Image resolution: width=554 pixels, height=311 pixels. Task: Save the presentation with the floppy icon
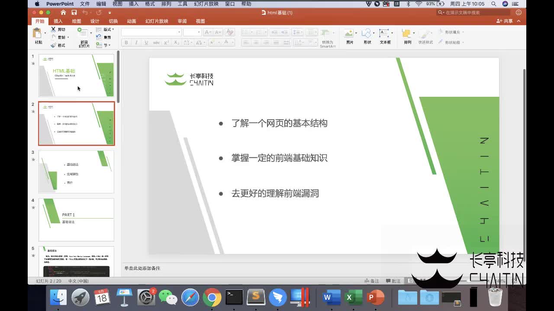point(74,13)
